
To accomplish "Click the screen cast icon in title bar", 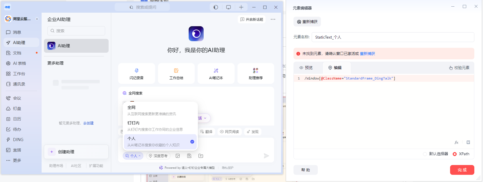I will pyautogui.click(x=229, y=7).
